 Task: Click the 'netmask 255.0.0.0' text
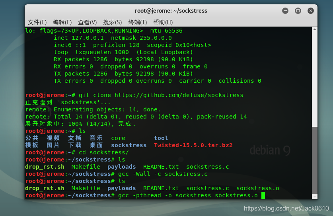(x=141, y=38)
